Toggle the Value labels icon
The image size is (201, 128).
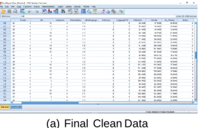(102, 11)
